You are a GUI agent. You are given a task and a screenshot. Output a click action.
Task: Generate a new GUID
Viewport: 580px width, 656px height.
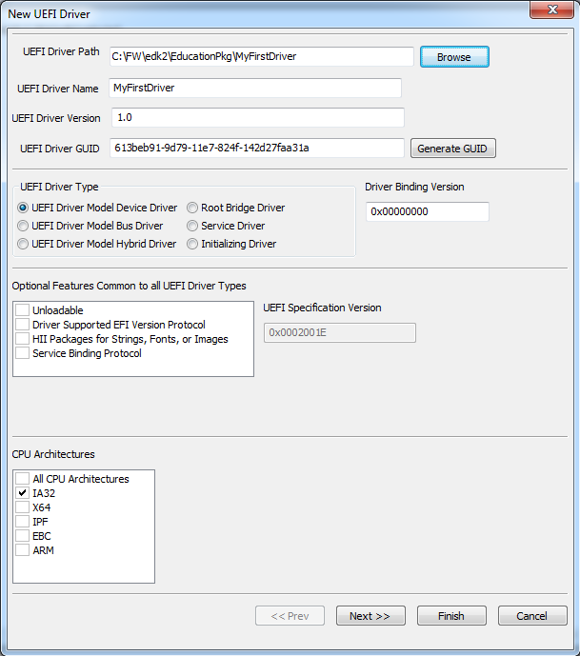pos(452,149)
